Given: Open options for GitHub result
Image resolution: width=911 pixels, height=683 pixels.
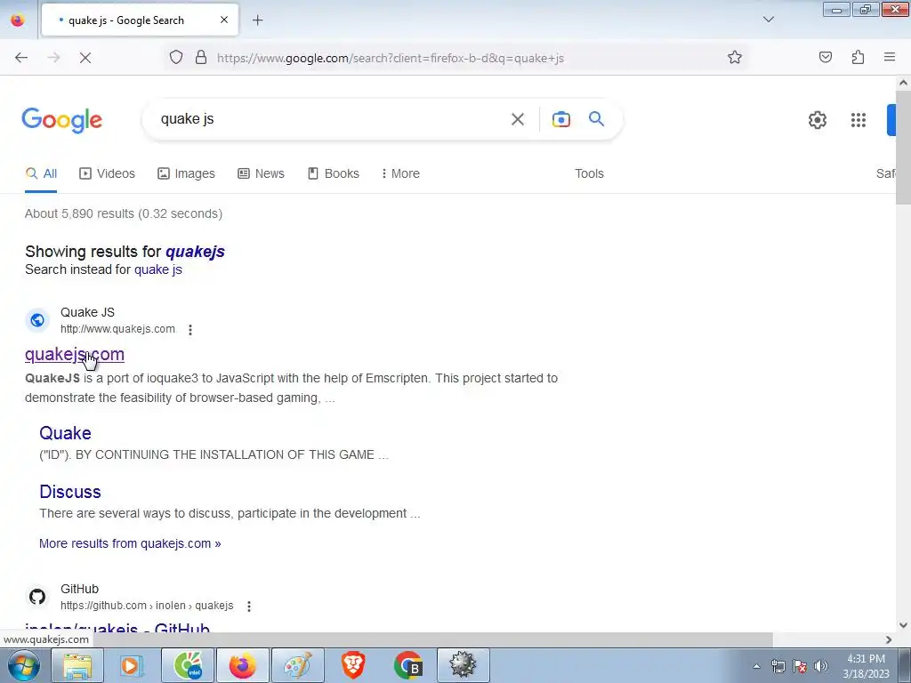Looking at the screenshot, I should tap(249, 607).
